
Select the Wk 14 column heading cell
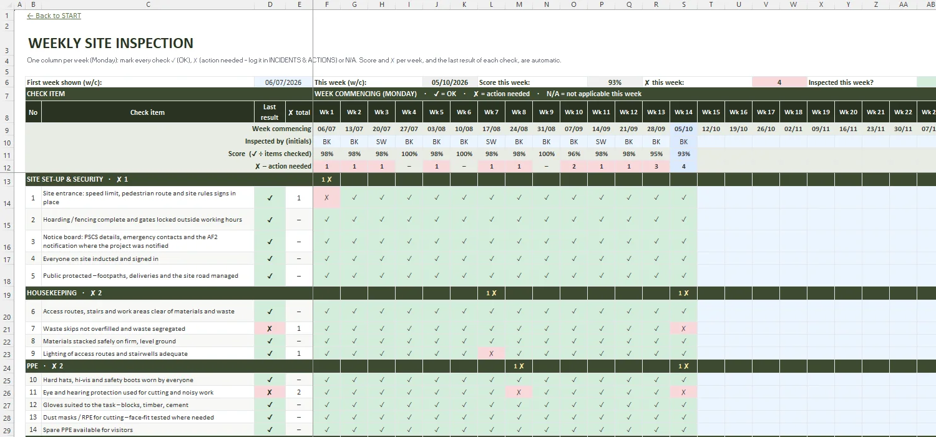pos(684,112)
